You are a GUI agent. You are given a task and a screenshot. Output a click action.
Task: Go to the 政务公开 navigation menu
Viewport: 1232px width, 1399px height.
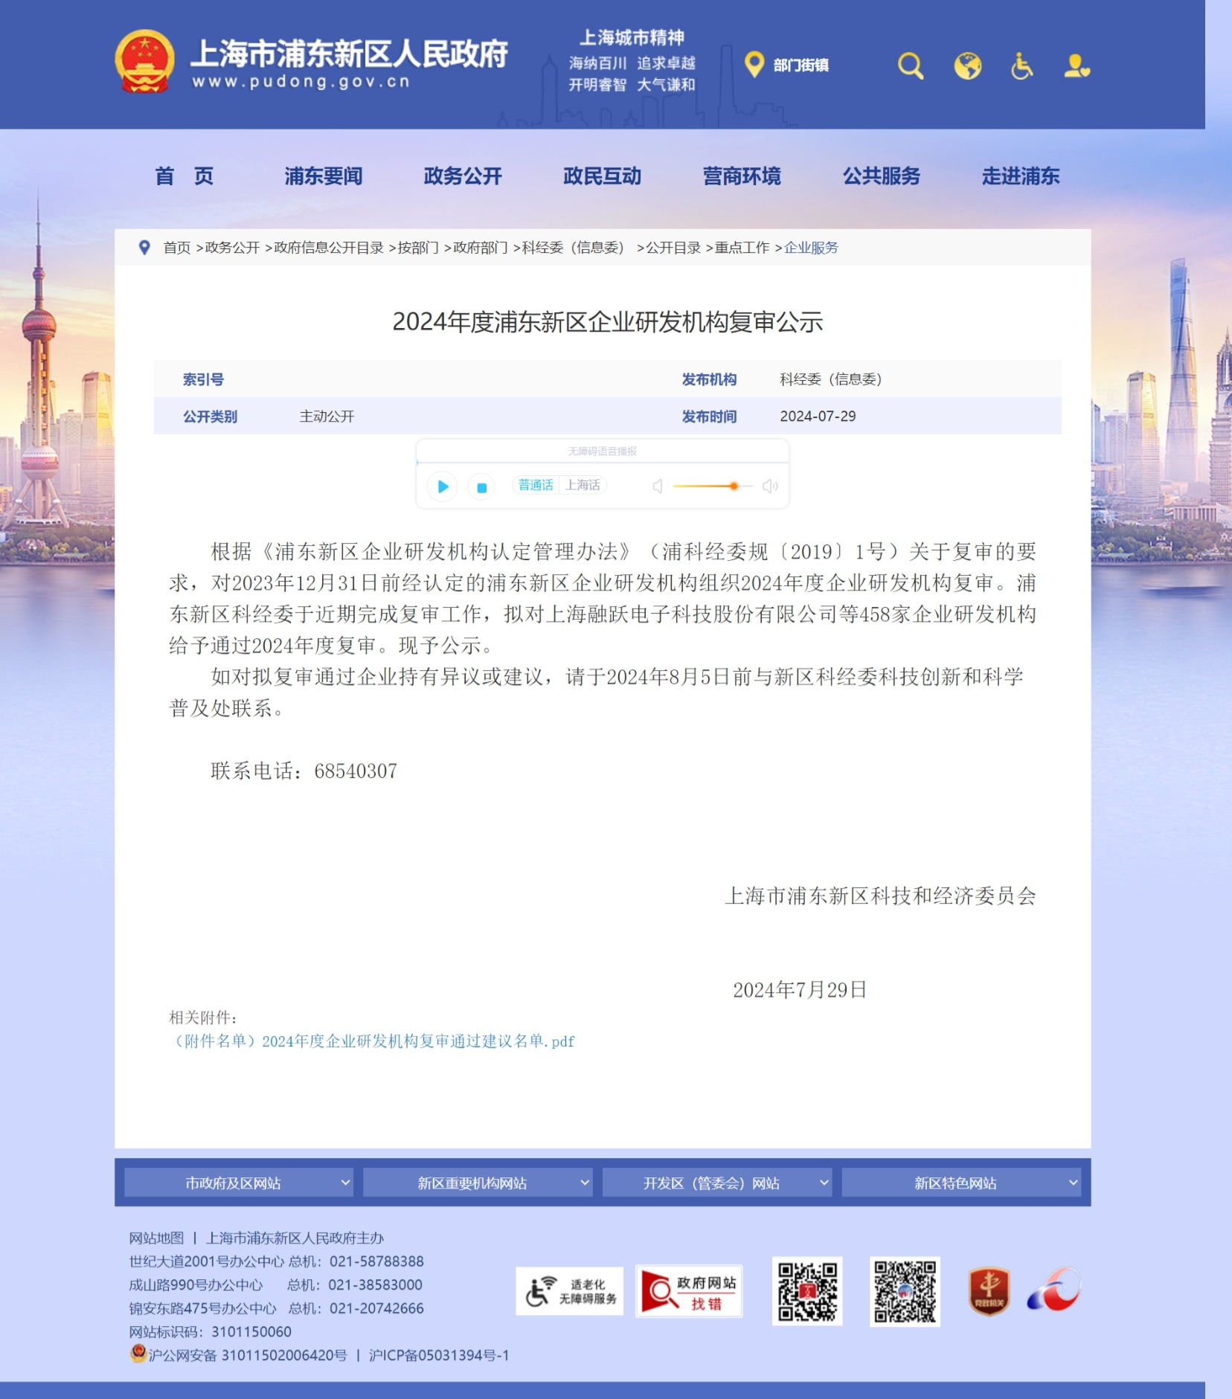coord(463,176)
